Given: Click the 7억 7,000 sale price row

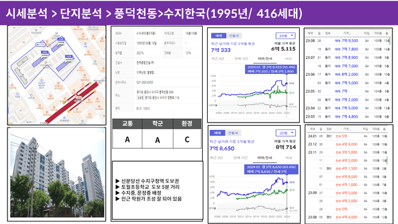Looking at the screenshot, I should coord(348,66).
